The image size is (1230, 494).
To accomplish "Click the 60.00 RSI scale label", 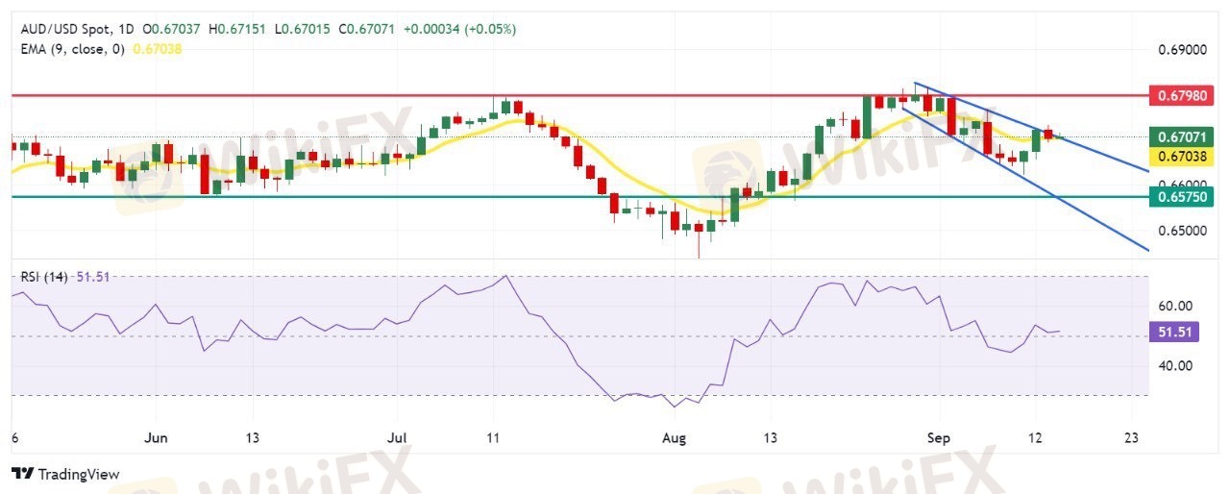I will [x=1172, y=306].
